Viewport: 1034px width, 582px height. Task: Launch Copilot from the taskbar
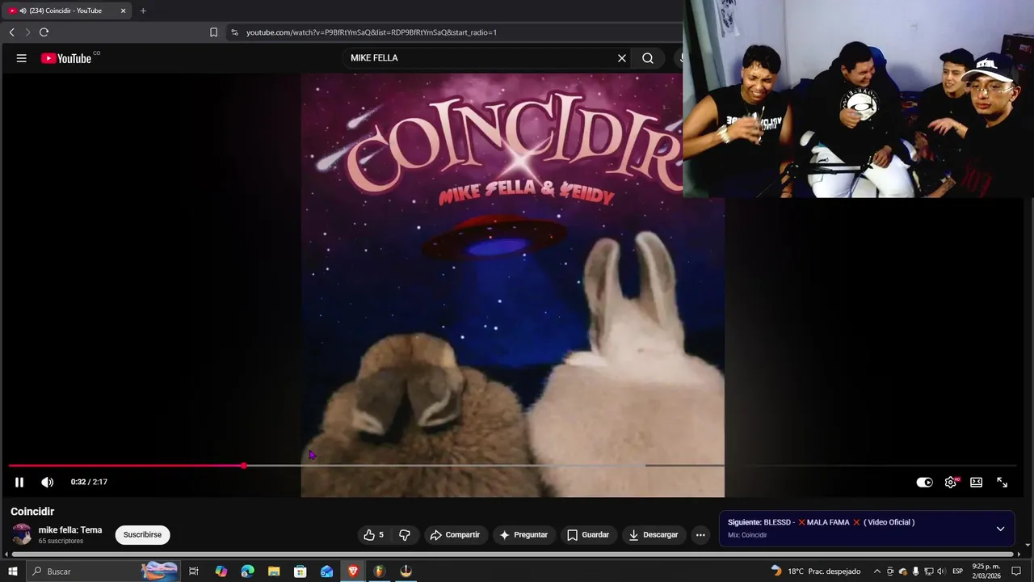(221, 571)
